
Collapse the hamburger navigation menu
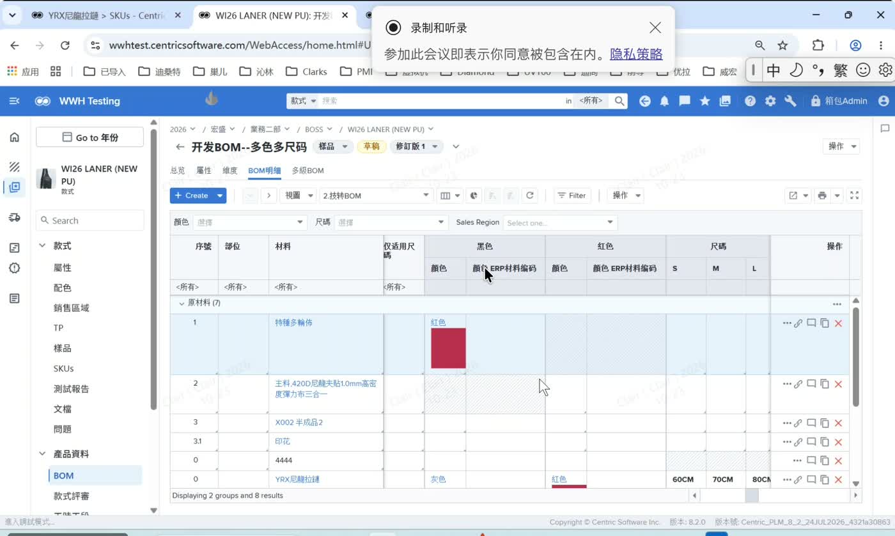14,101
